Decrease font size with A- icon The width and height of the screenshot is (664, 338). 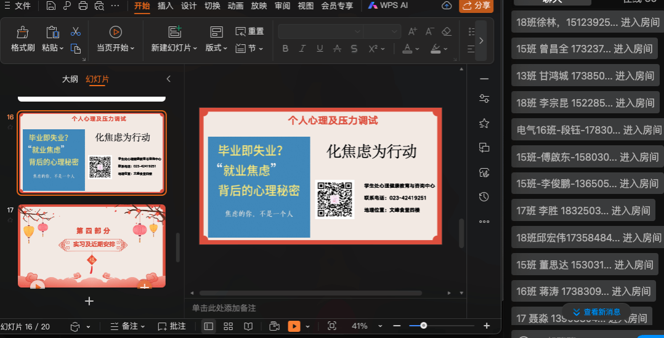coord(429,31)
